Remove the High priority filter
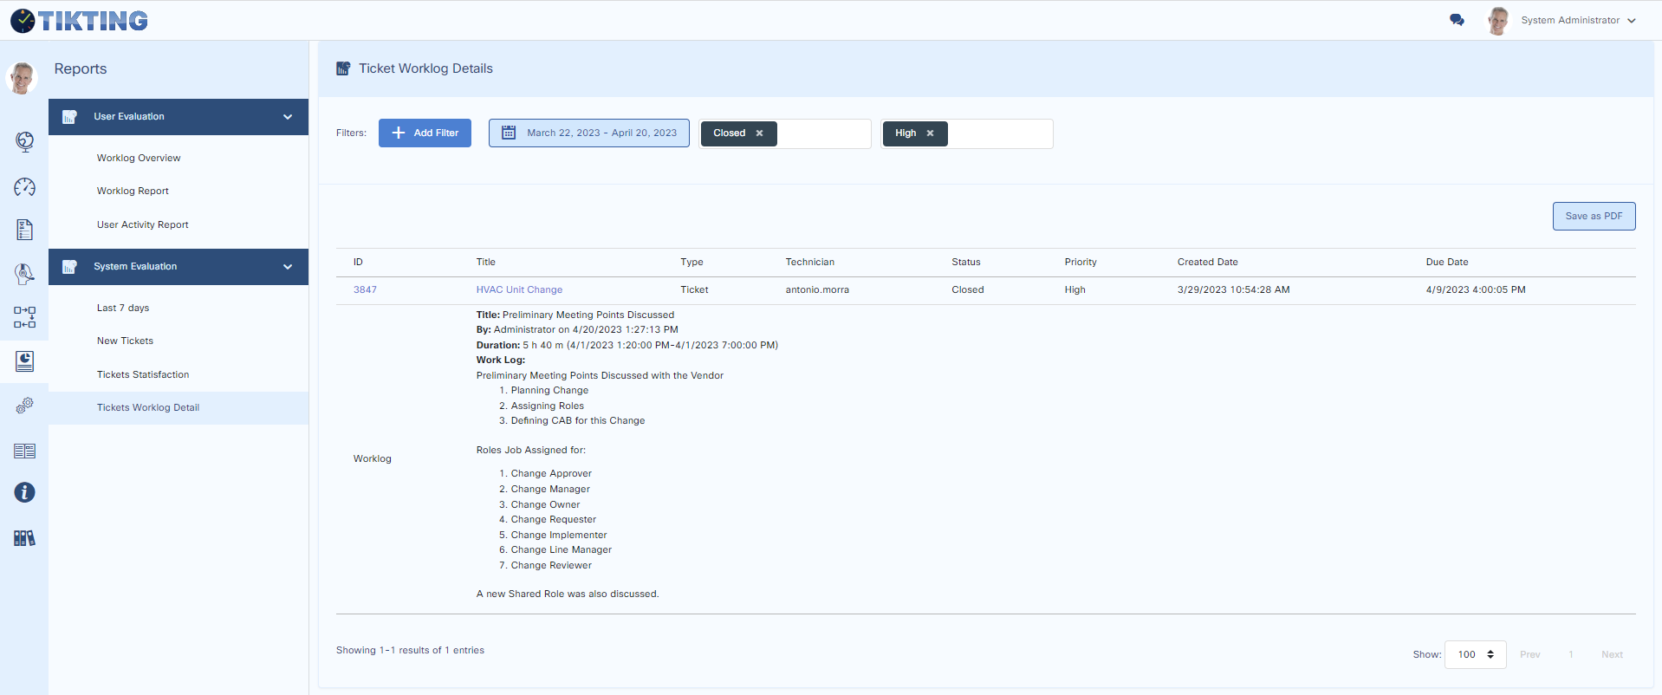This screenshot has height=695, width=1662. (x=930, y=133)
